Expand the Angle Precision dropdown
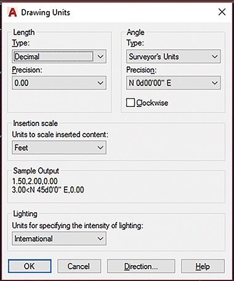The height and width of the screenshot is (281, 234). point(174,83)
